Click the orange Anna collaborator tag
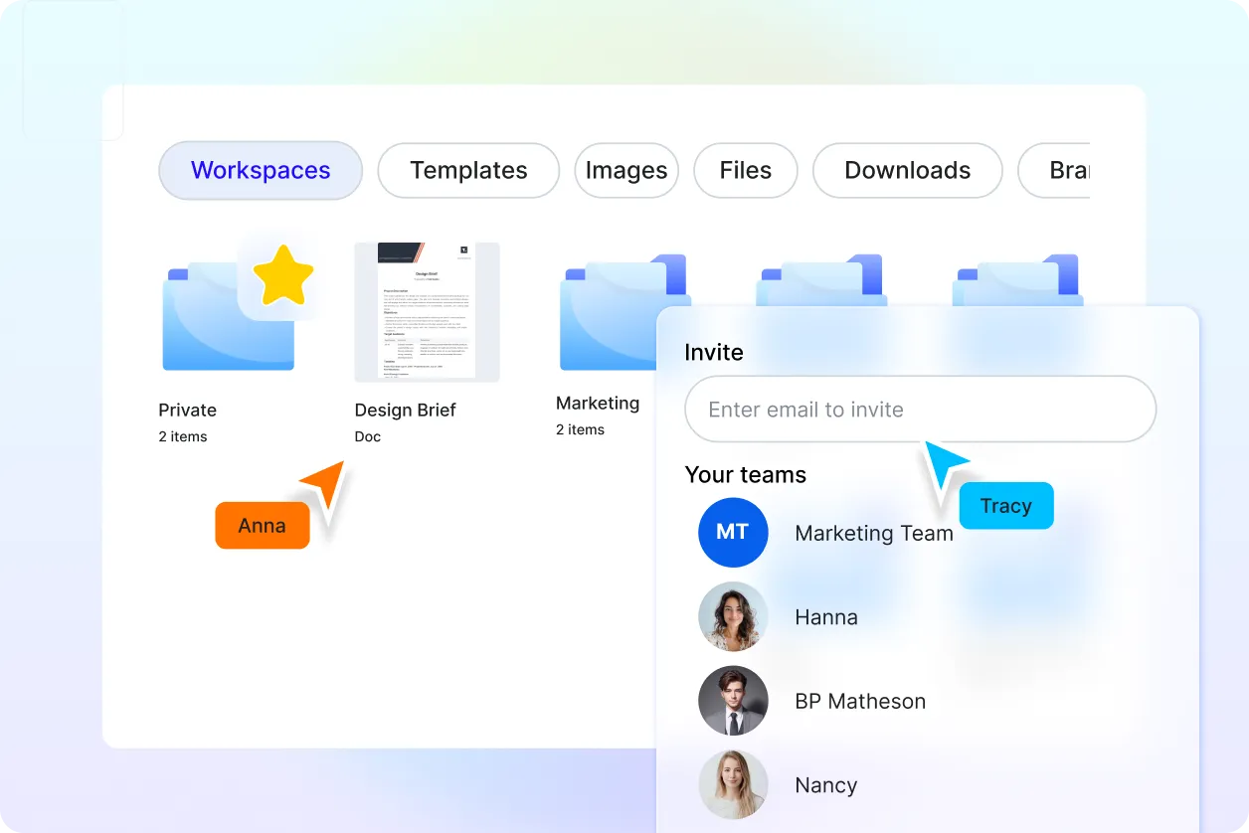The height and width of the screenshot is (833, 1249). [263, 526]
